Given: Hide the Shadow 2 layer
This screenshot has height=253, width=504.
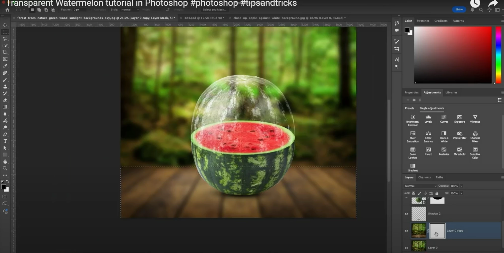Looking at the screenshot, I should click(x=406, y=214).
